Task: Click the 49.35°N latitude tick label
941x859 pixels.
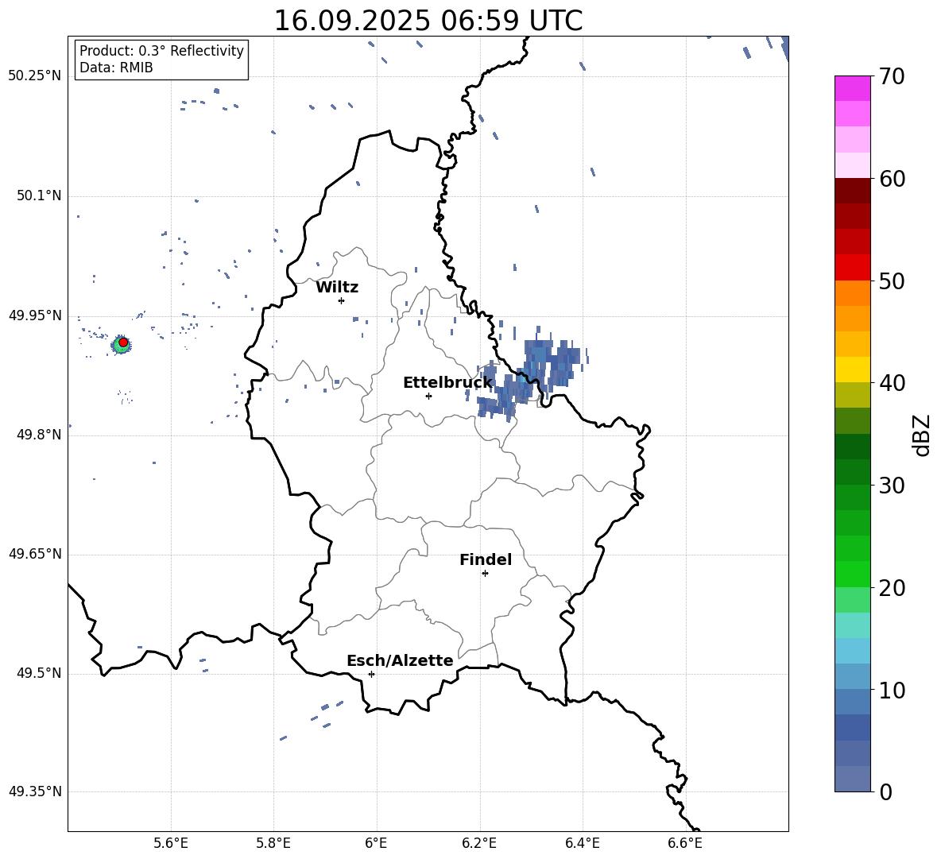Action: [35, 791]
